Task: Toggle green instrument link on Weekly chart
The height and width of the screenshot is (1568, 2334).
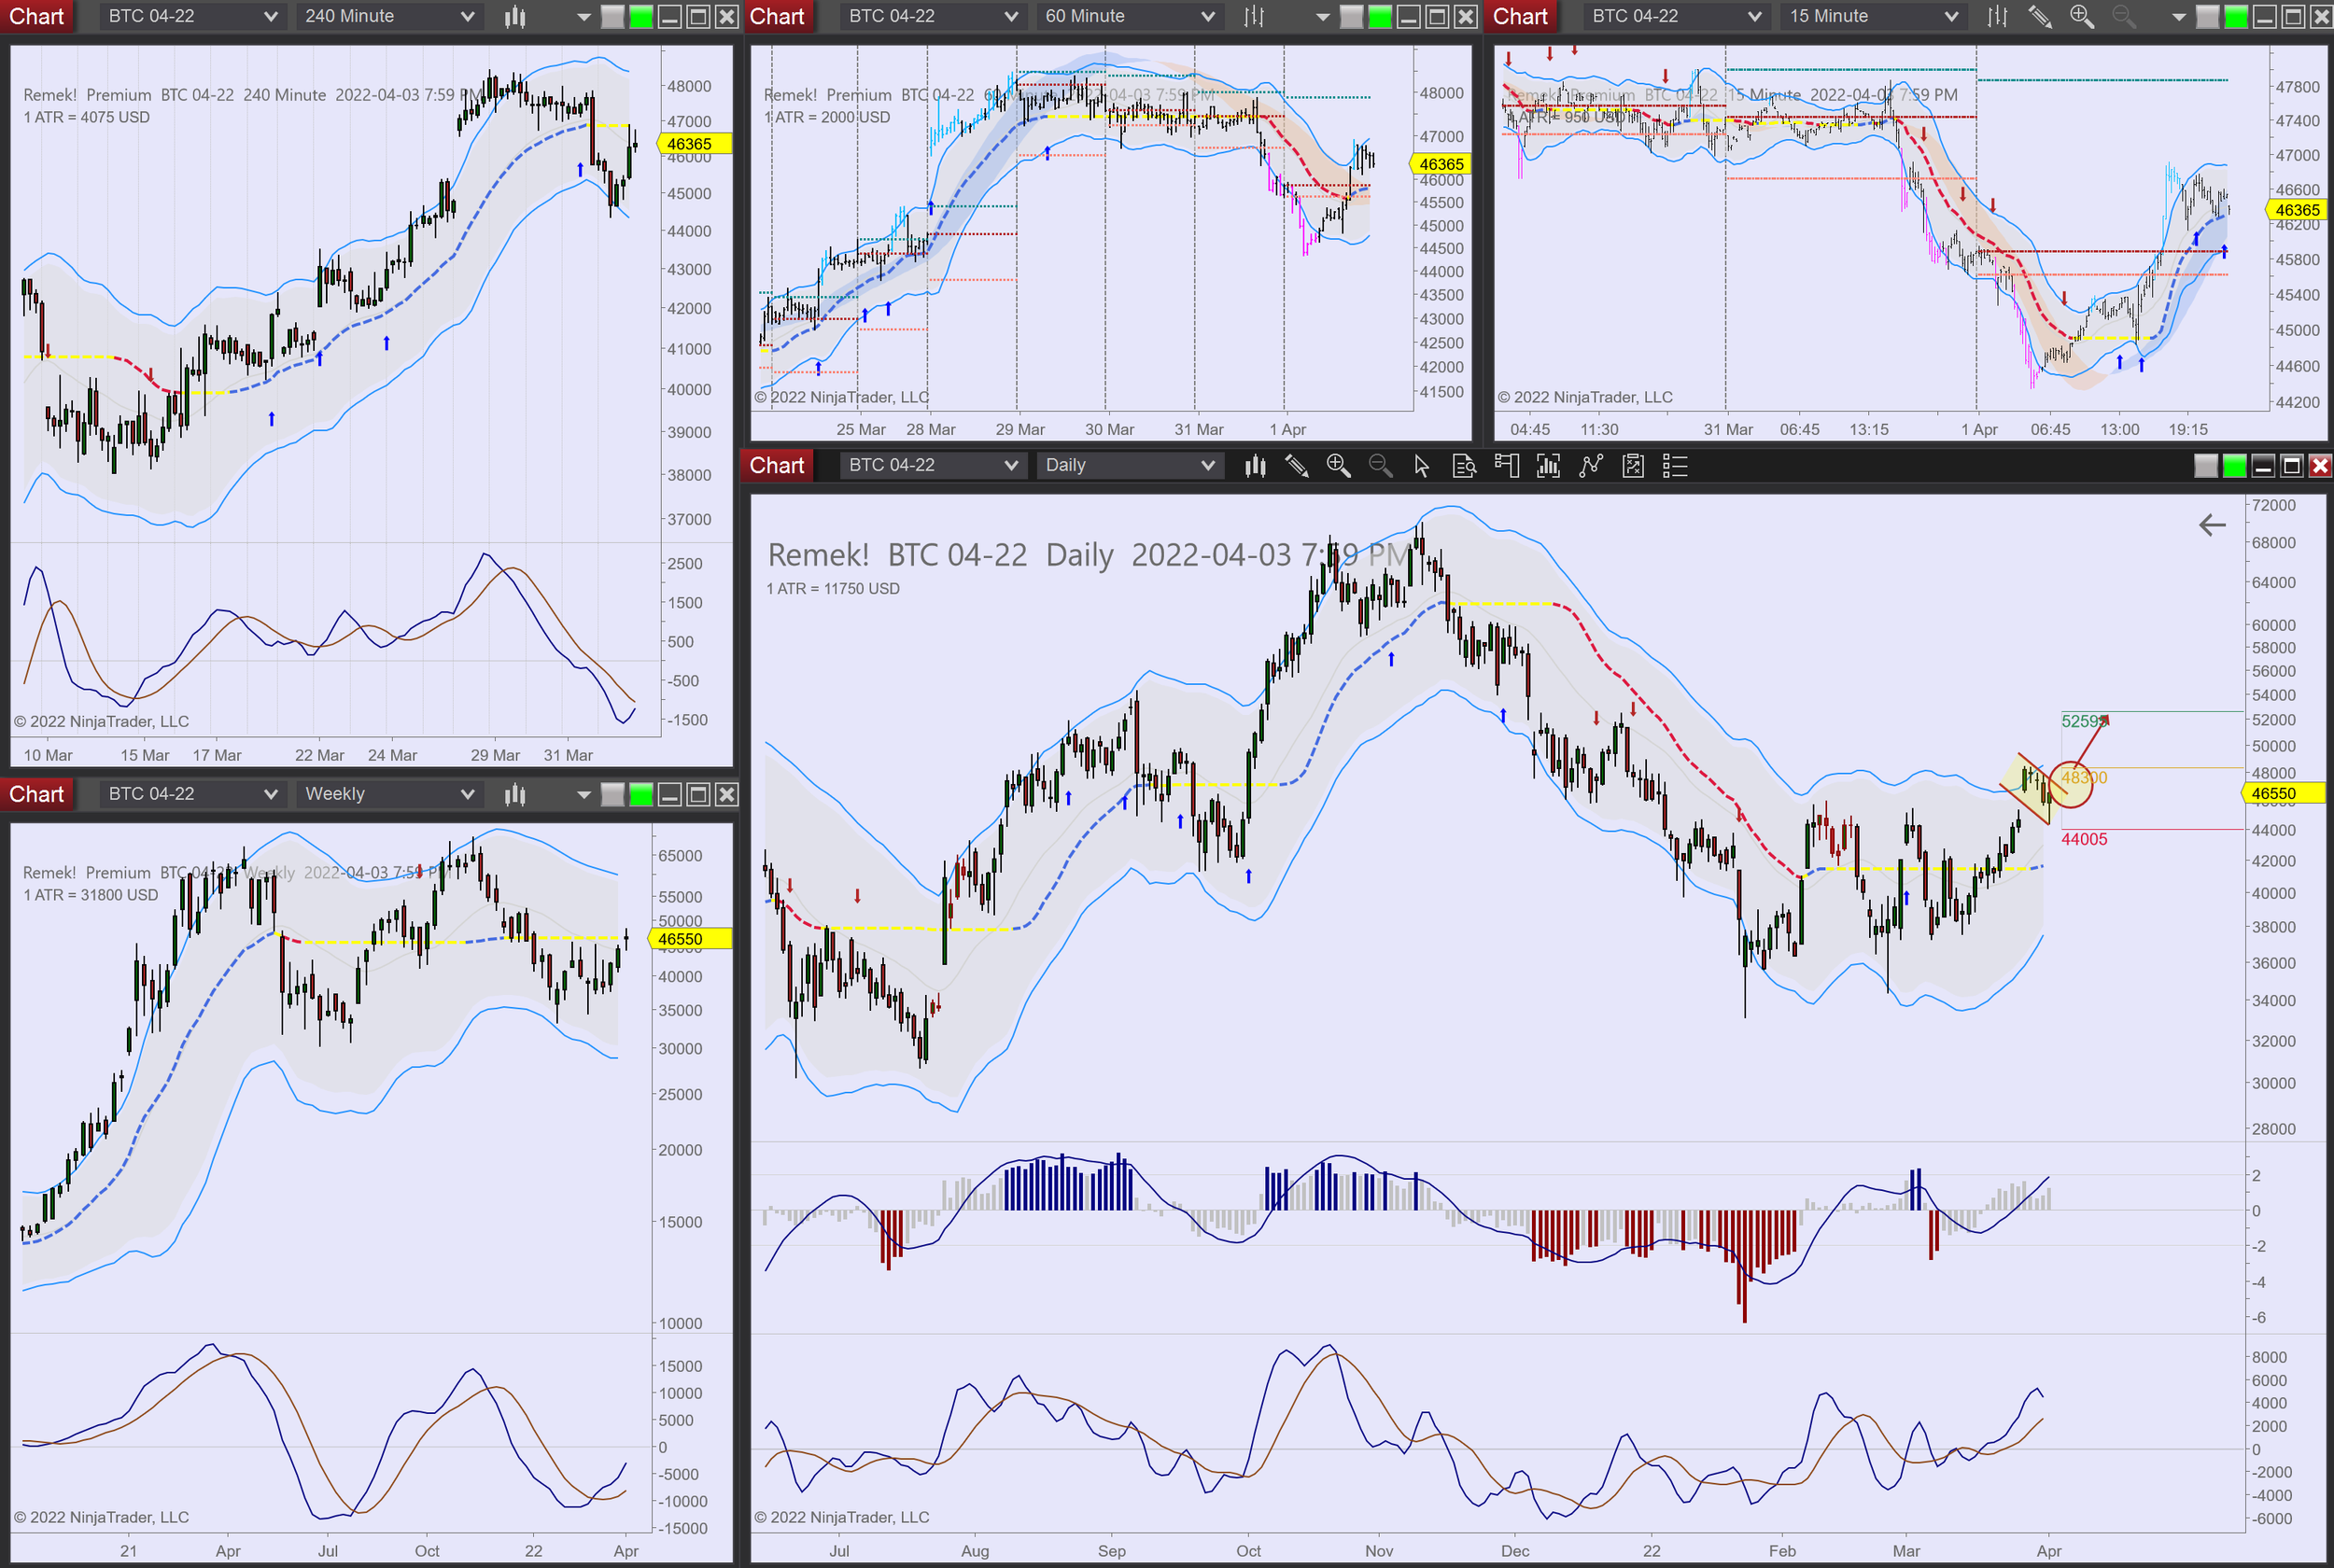Action: pos(641,795)
